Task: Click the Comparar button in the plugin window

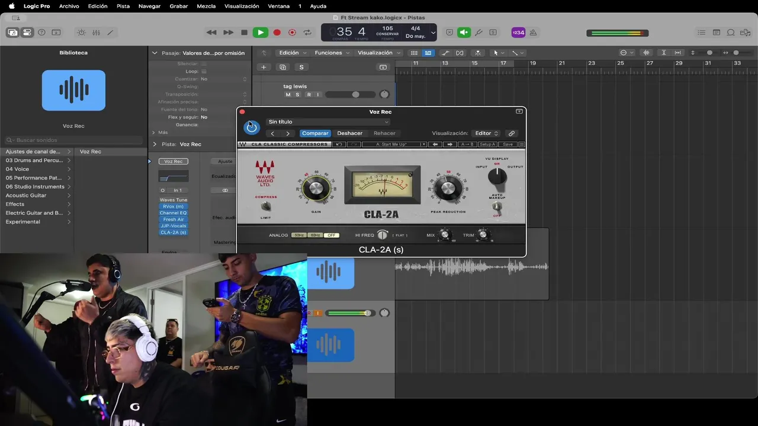Action: pos(315,133)
